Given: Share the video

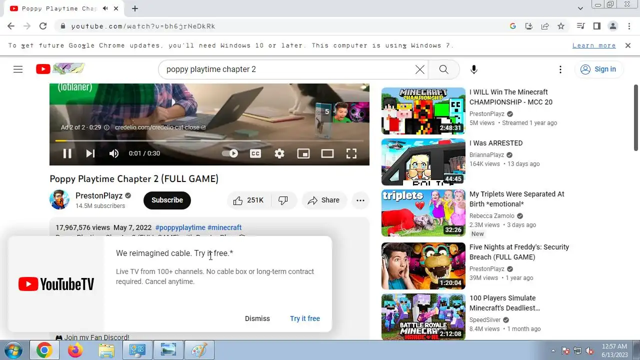Looking at the screenshot, I should pos(324,200).
